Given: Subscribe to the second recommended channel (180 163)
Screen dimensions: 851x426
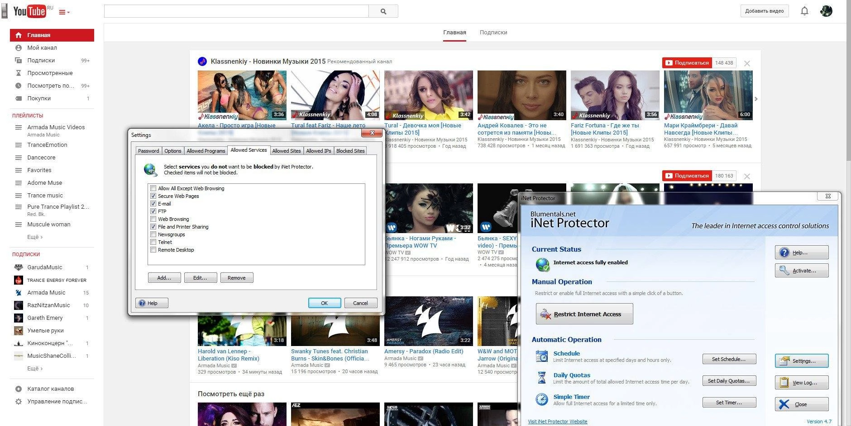Looking at the screenshot, I should (x=687, y=176).
